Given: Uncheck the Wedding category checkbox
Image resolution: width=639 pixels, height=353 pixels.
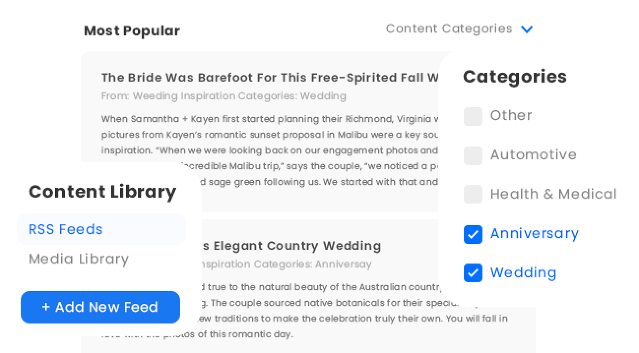Looking at the screenshot, I should tap(473, 273).
